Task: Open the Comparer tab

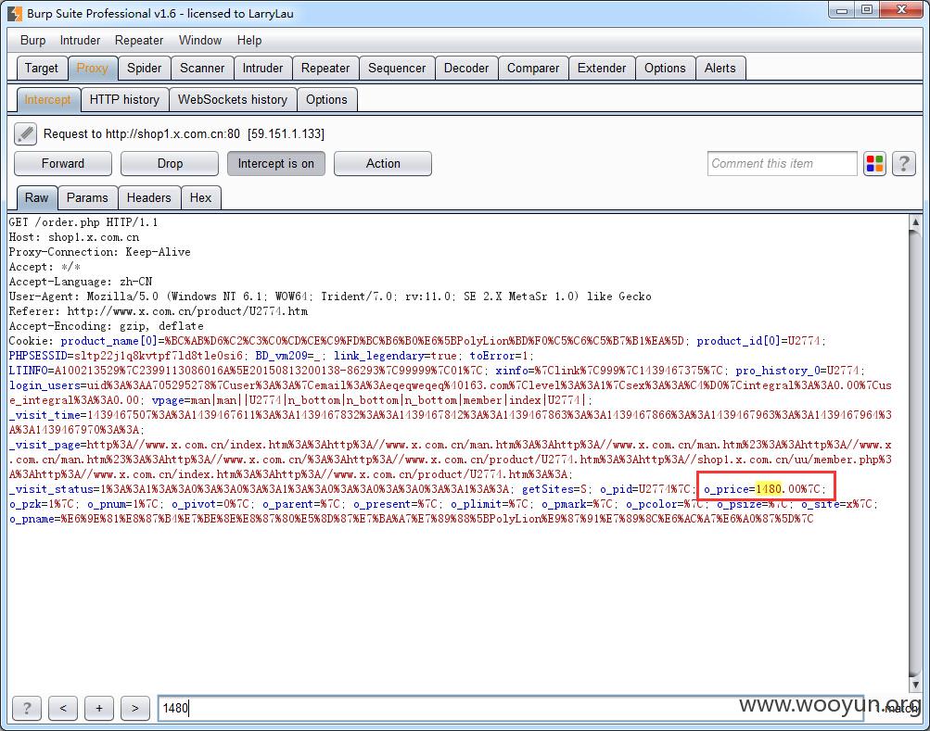Action: coord(532,69)
